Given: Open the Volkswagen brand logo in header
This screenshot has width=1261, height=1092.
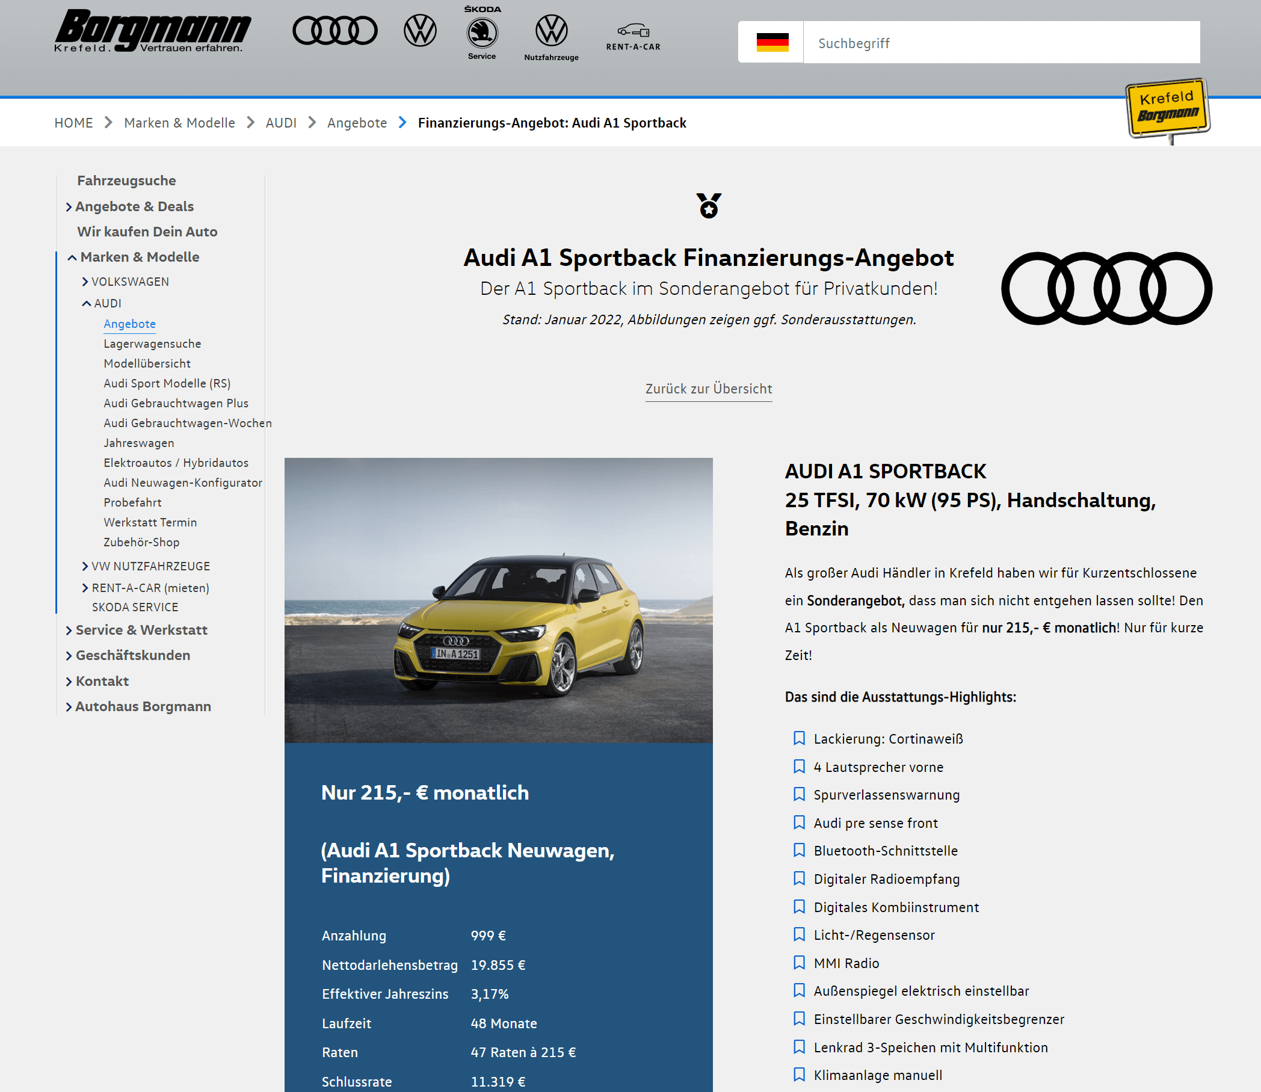Looking at the screenshot, I should click(421, 31).
